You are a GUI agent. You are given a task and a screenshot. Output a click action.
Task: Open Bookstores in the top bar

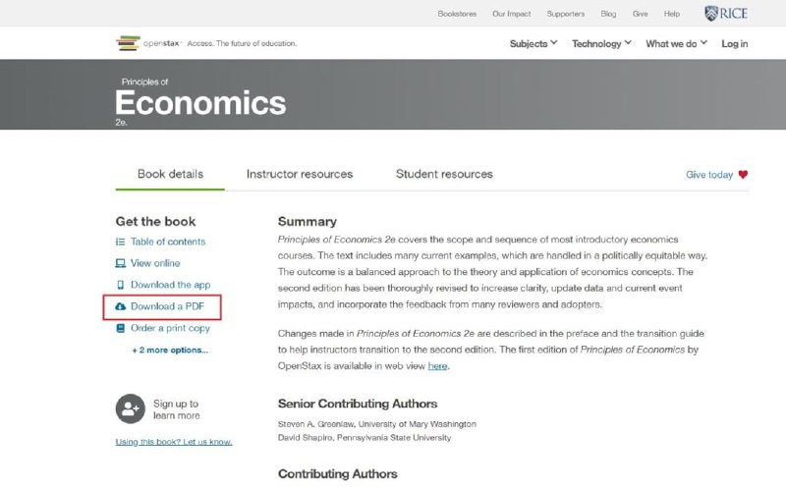click(457, 14)
